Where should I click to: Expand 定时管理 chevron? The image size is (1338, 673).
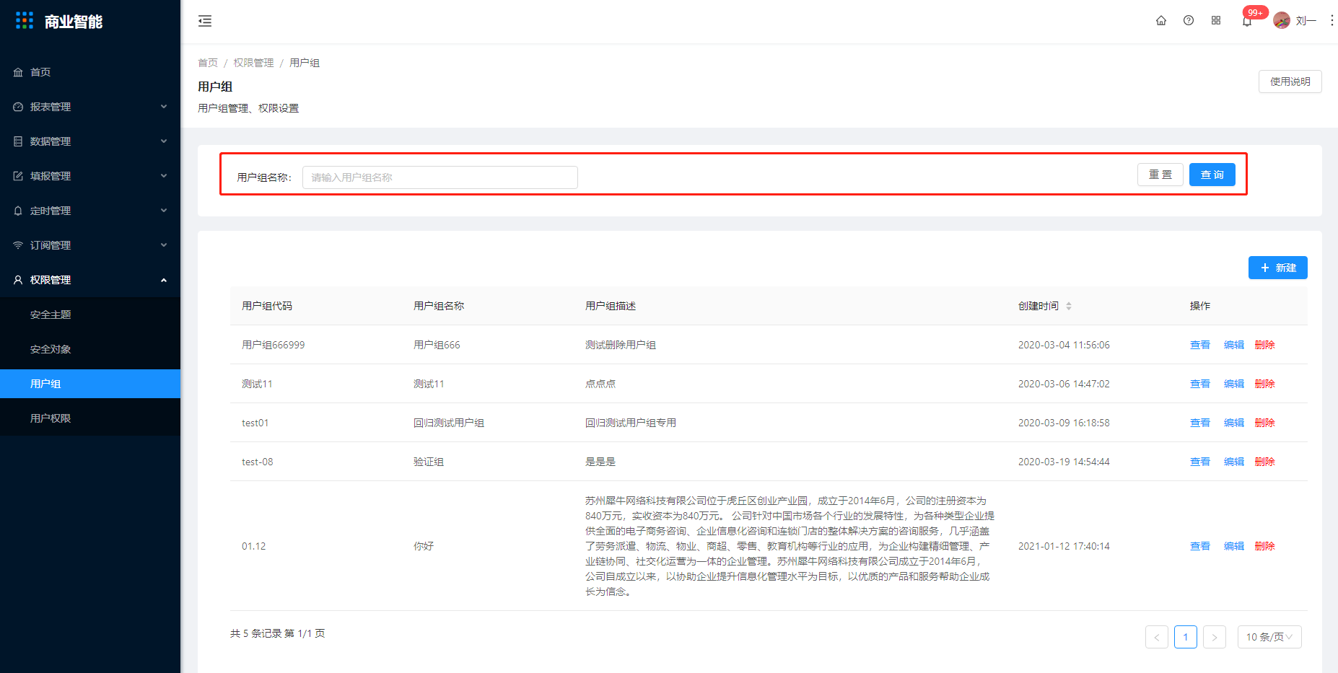(x=164, y=211)
